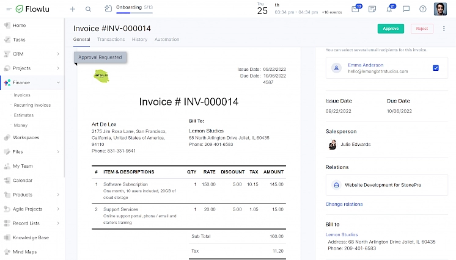Collapse the Finance sidebar section

58,82
